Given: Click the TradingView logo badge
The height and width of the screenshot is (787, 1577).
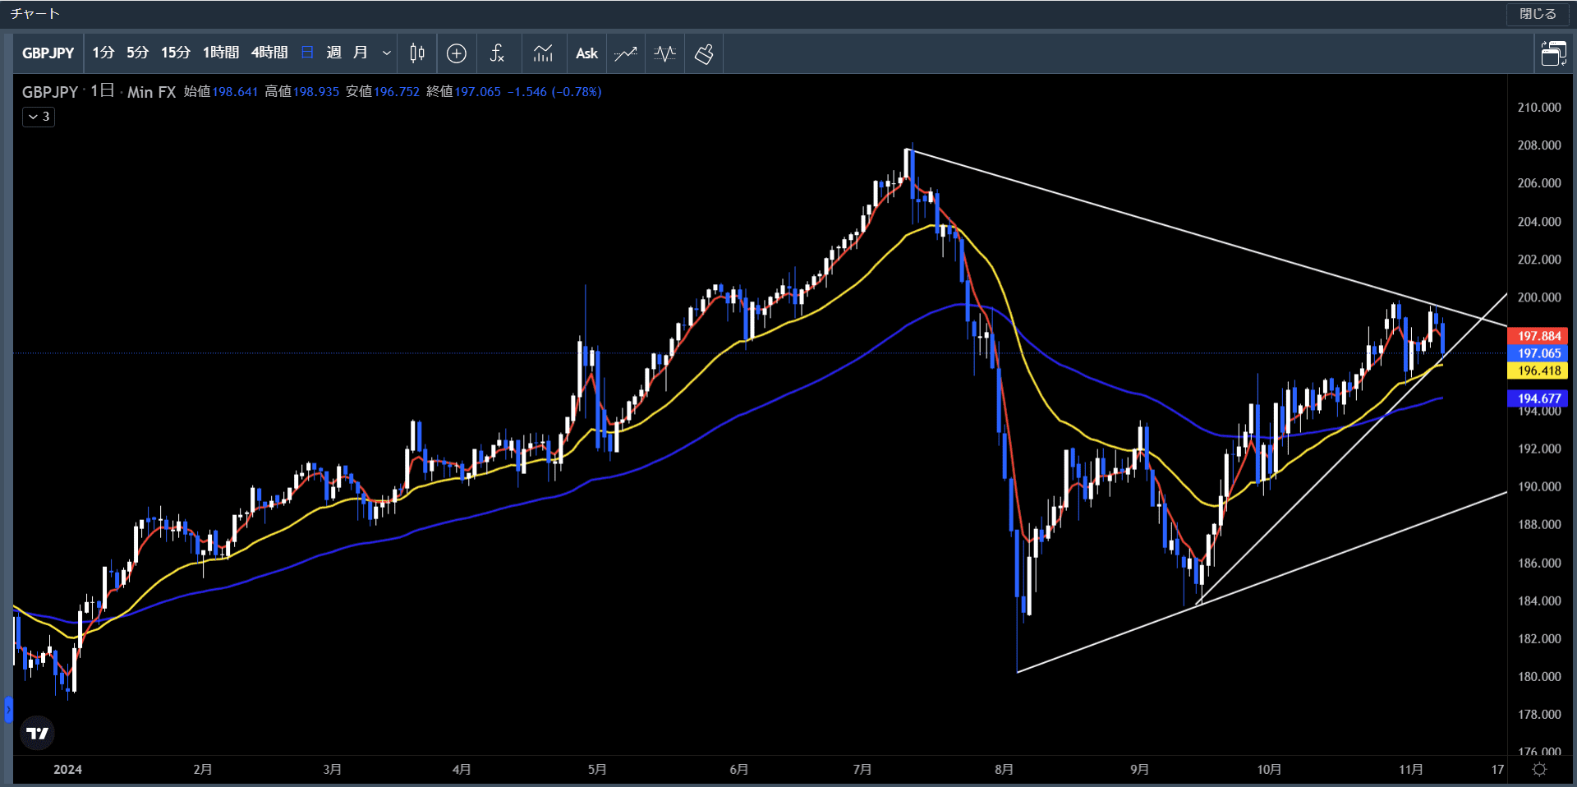Looking at the screenshot, I should (x=37, y=733).
